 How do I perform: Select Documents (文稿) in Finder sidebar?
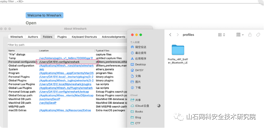136,76
